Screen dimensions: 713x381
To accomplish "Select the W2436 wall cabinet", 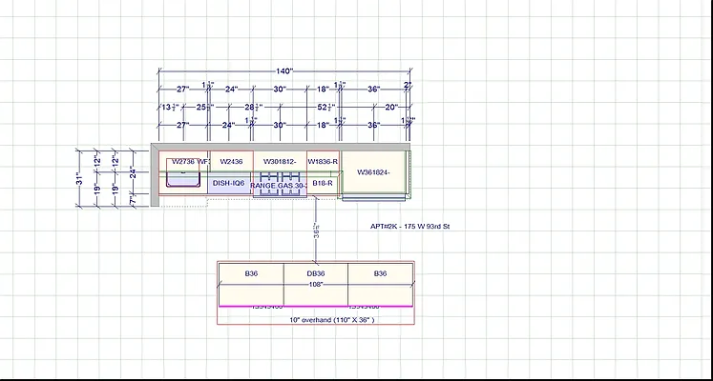I will (x=229, y=161).
